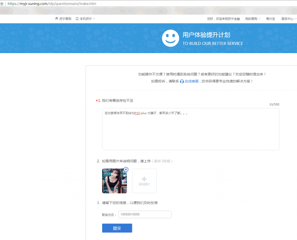
Task: Click the headset customer service icon
Action: tap(182, 81)
